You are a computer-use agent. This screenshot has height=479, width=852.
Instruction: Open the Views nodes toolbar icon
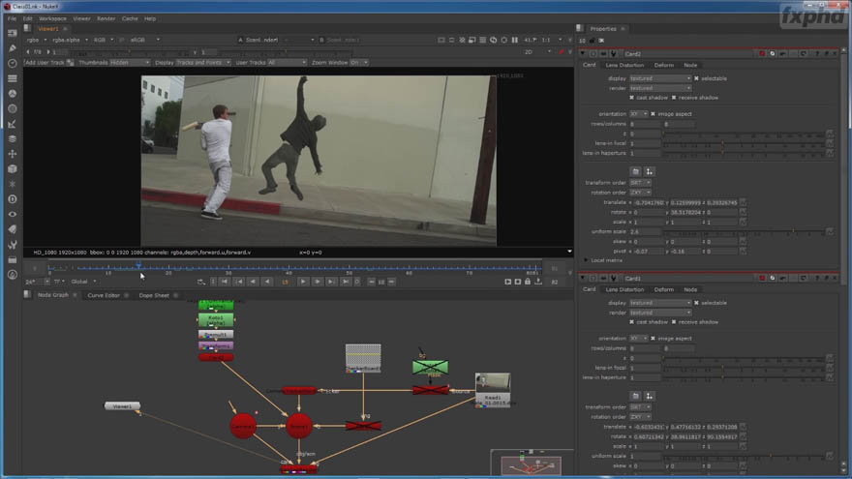(12, 215)
